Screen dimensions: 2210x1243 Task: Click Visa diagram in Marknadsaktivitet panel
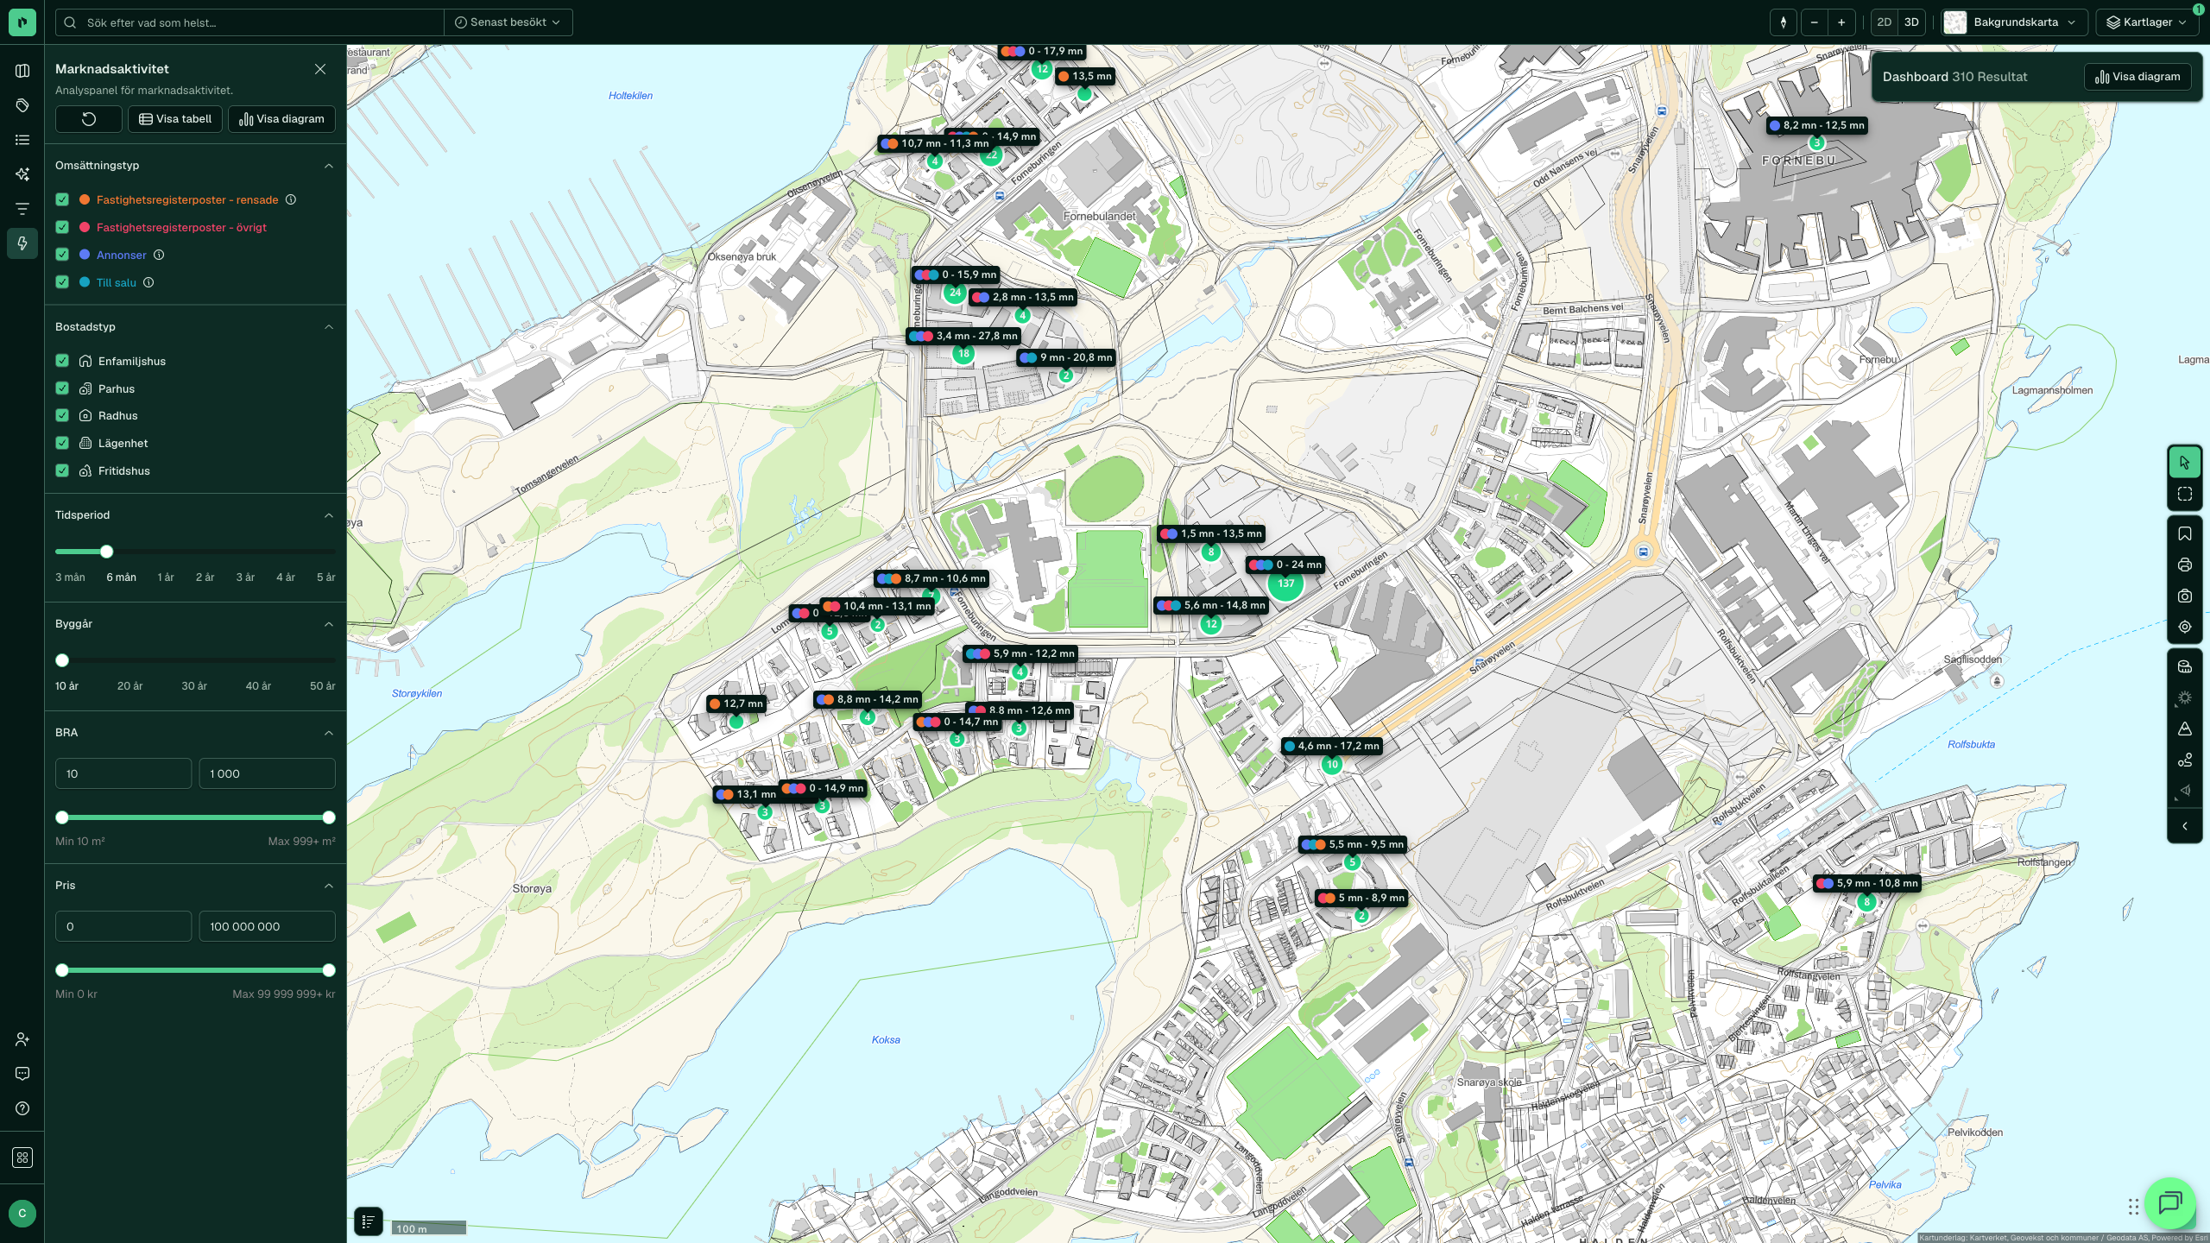tap(281, 119)
